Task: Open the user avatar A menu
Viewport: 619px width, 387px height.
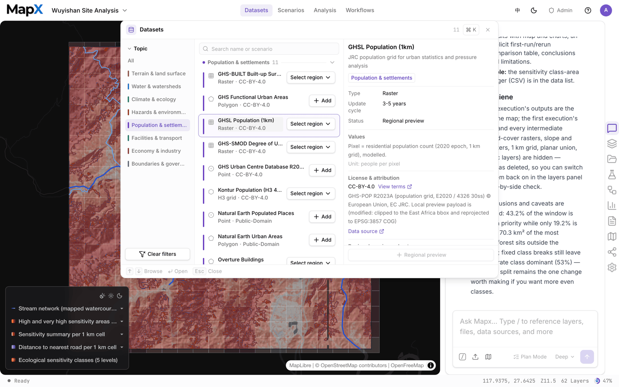Action: [x=606, y=10]
